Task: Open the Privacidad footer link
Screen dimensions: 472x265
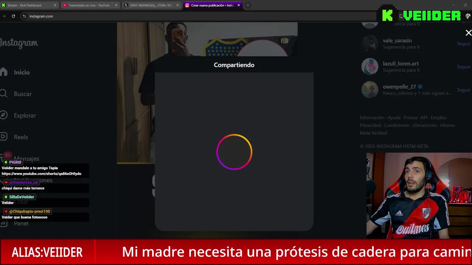Action: click(x=370, y=126)
